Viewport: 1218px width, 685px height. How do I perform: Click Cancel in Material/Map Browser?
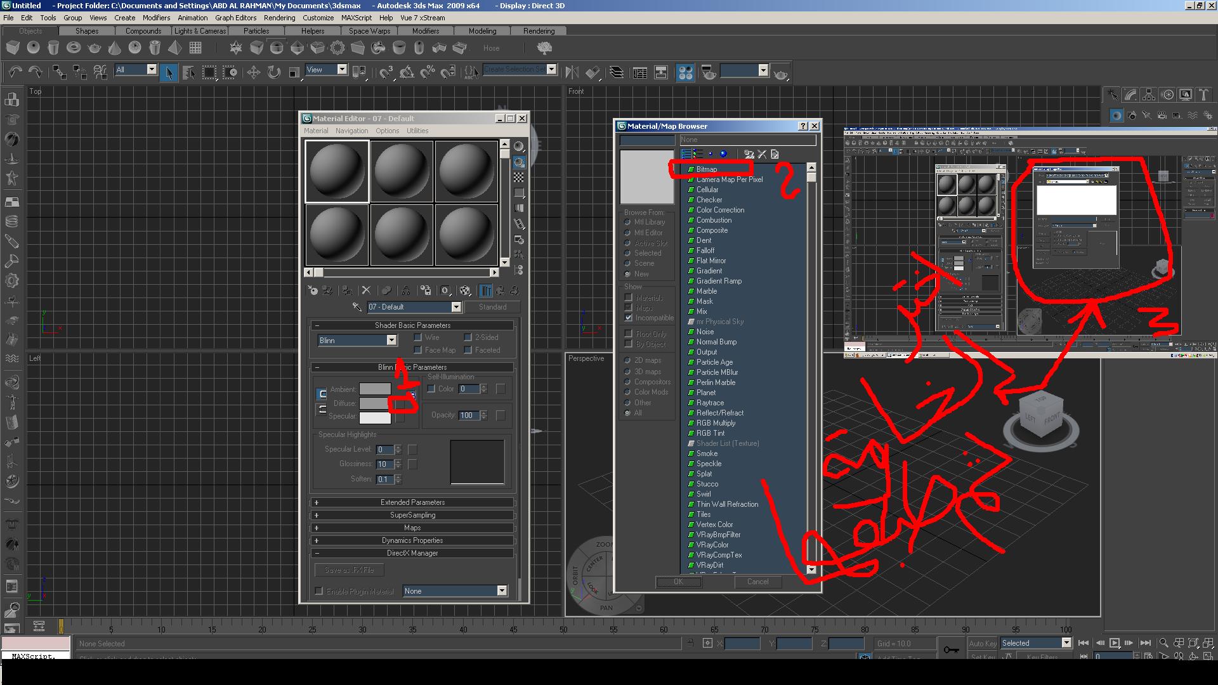(x=757, y=582)
